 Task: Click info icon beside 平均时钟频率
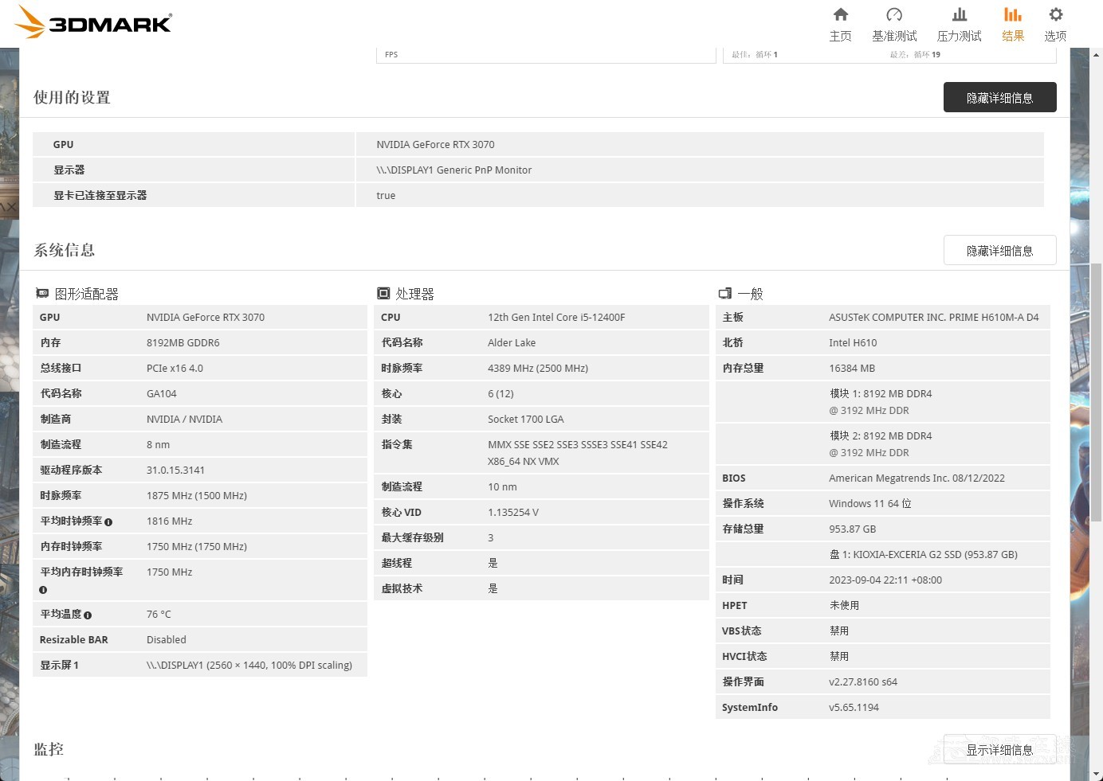(x=108, y=522)
